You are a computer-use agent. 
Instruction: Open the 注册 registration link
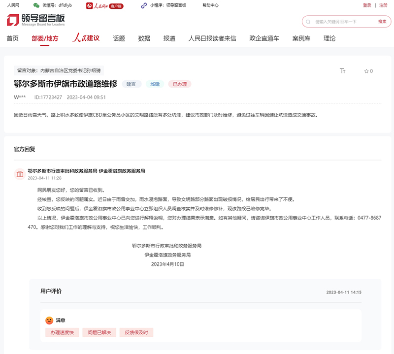pos(384,5)
